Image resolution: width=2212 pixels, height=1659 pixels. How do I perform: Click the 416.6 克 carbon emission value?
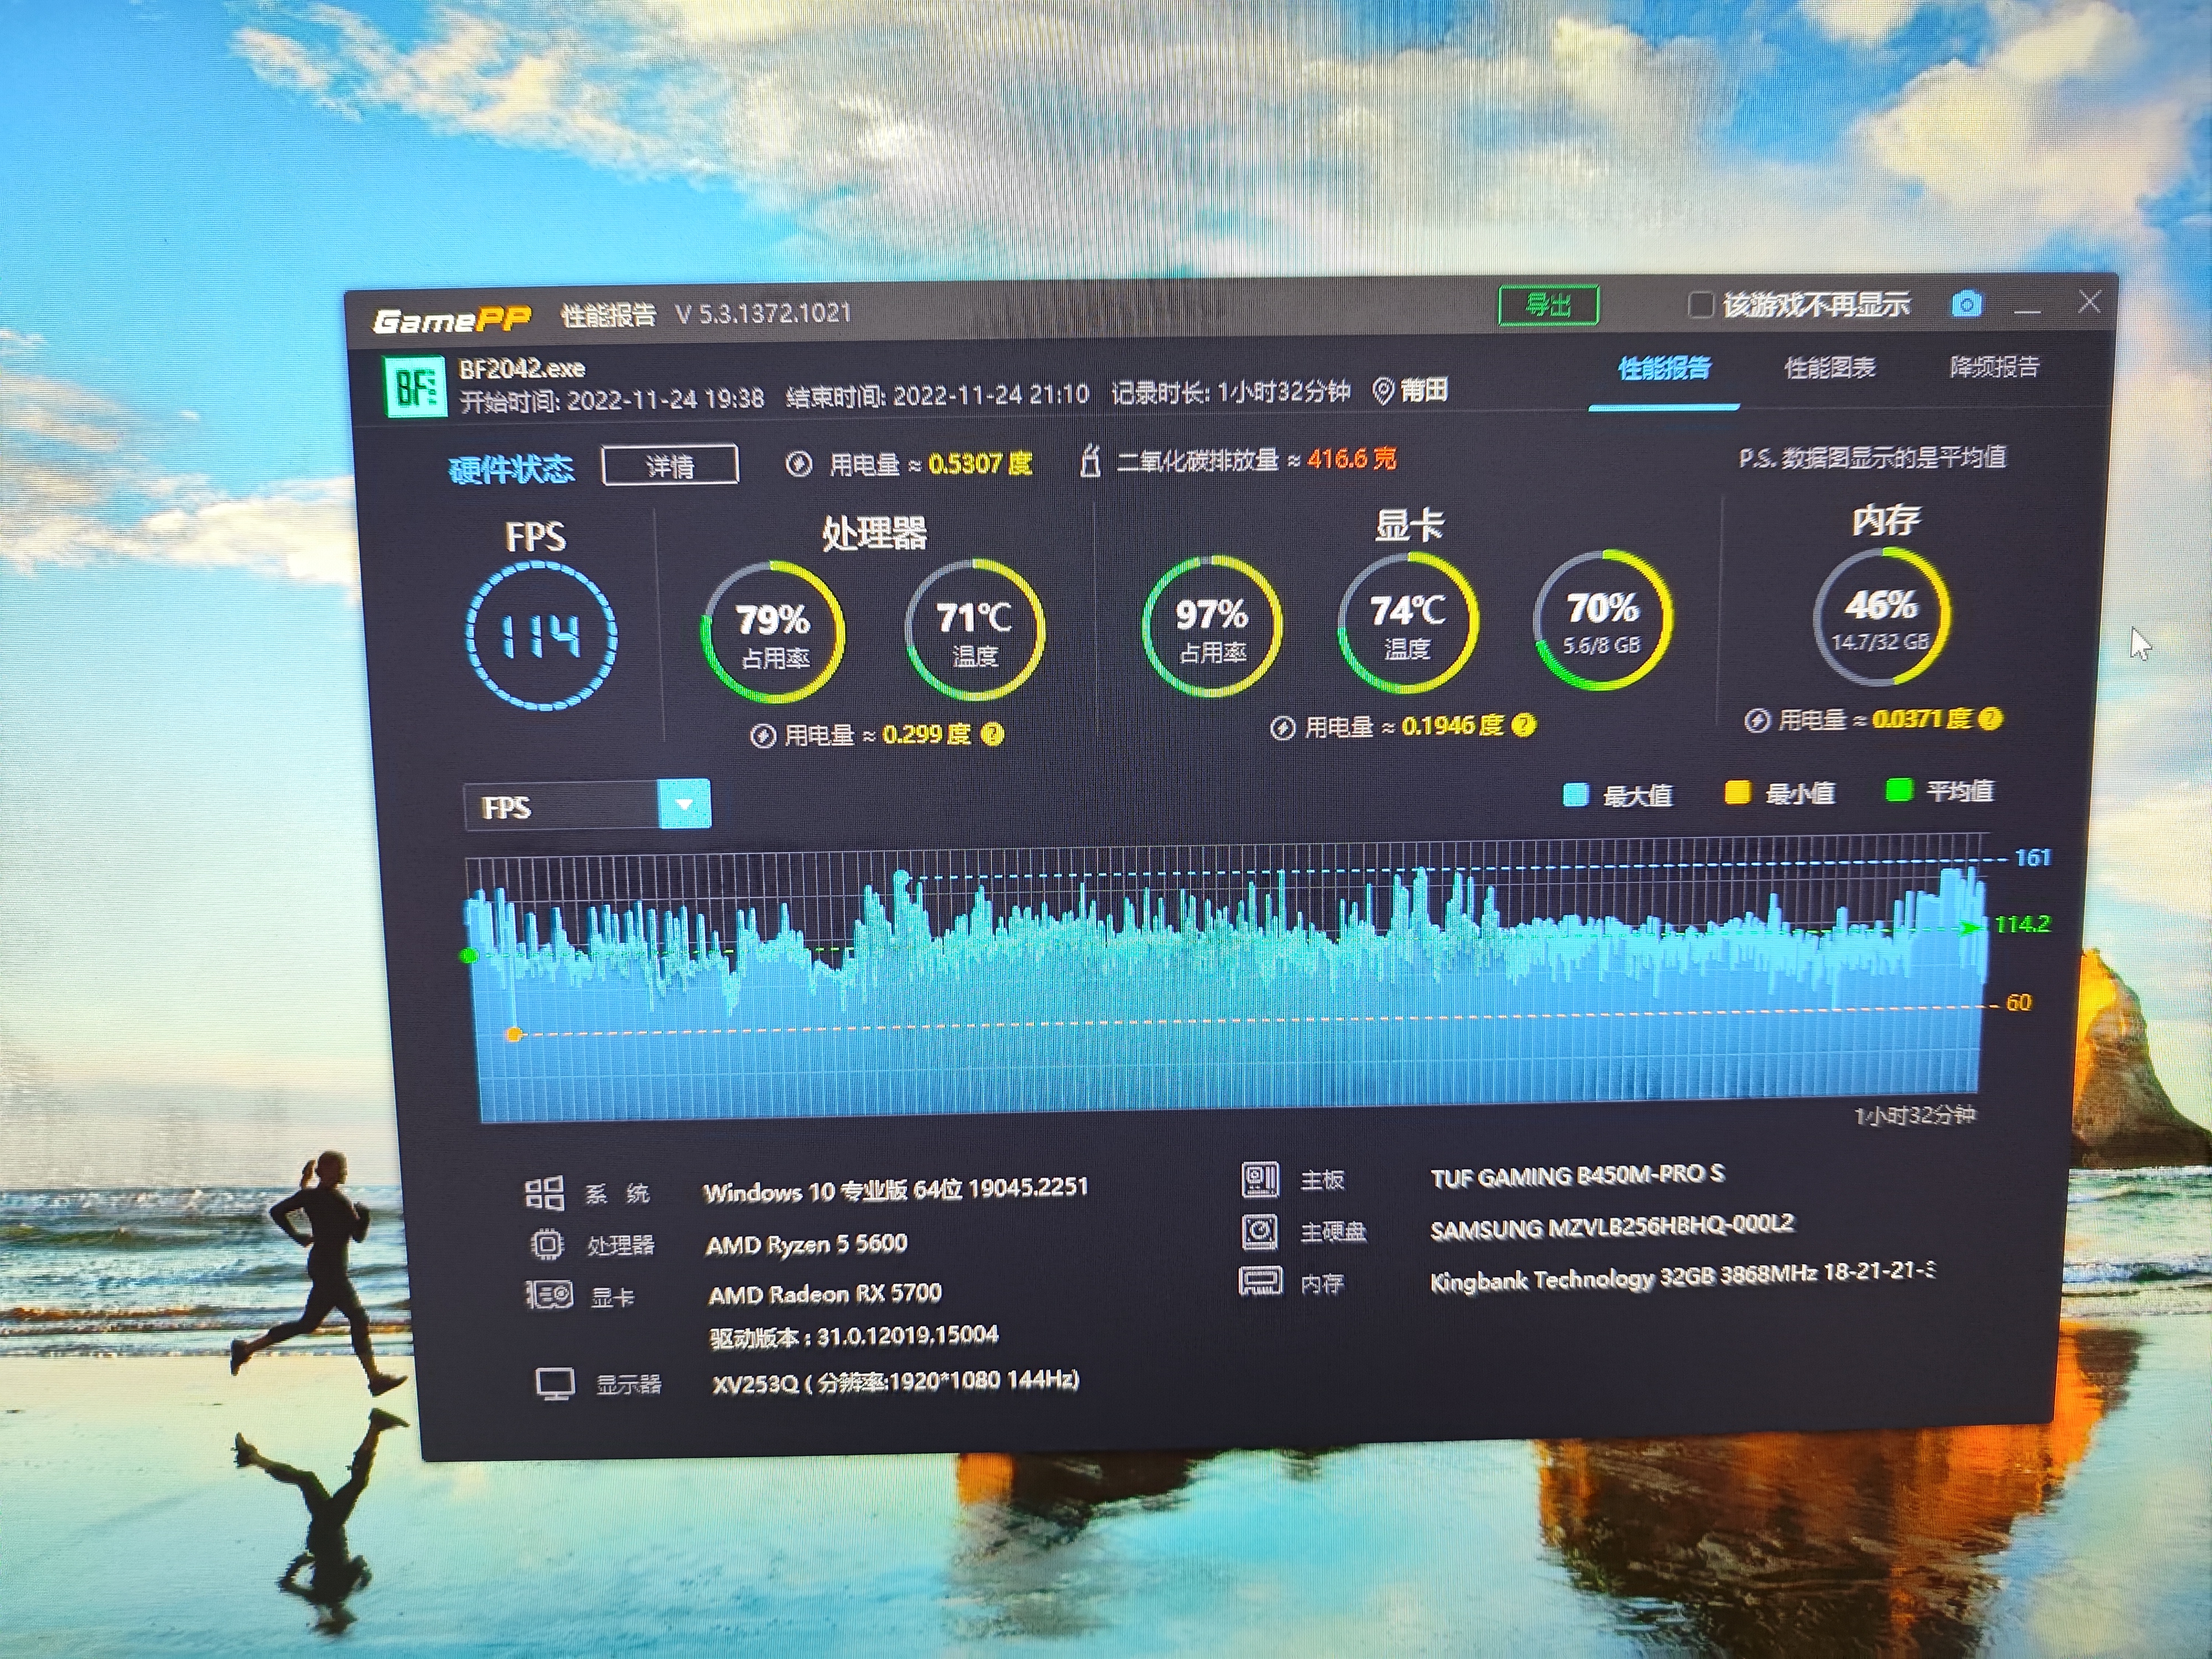coord(1351,459)
